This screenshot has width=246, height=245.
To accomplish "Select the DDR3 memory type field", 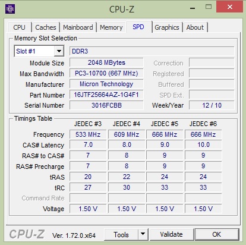I will (152, 51).
